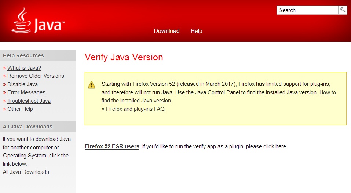Image resolution: width=351 pixels, height=193 pixels.
Task: Open the Disable Java link
Action: [x=22, y=84]
